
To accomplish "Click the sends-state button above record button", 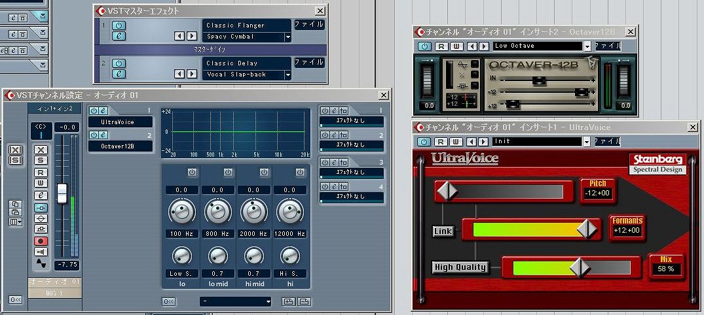I will tap(41, 229).
